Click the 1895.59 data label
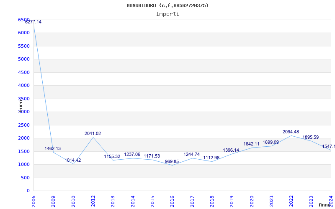Screen dimensions: 335x209 (311, 137)
